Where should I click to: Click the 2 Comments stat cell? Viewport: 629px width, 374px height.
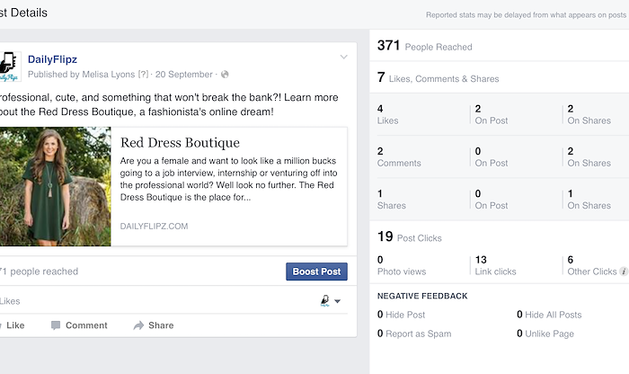(x=399, y=157)
